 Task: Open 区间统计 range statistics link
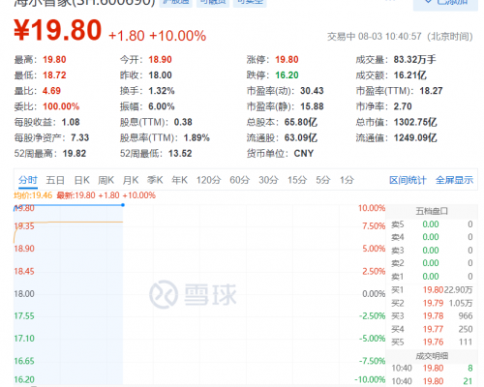[x=408, y=180]
